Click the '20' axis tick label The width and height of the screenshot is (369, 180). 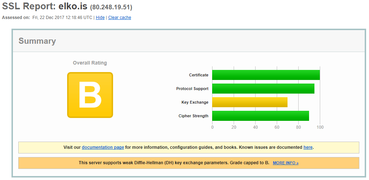click(x=234, y=127)
